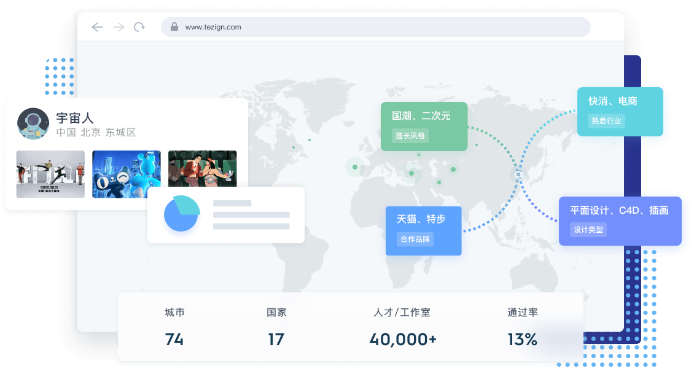Click the browser back arrow
Image resolution: width=694 pixels, height=371 pixels.
[98, 27]
